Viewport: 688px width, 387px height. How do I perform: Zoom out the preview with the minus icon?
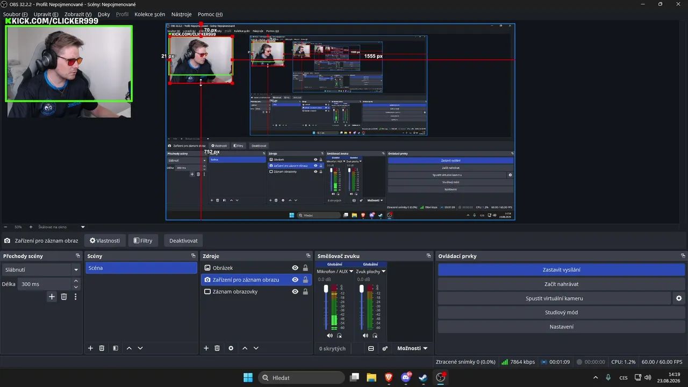click(5, 227)
